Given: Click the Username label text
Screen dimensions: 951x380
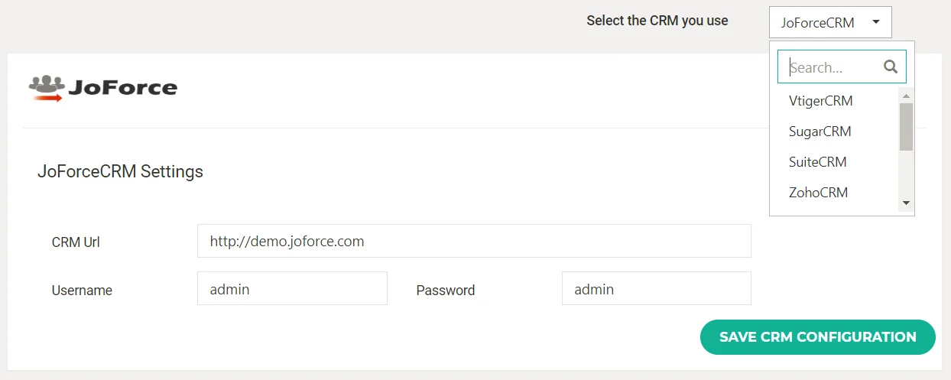Looking at the screenshot, I should tap(82, 291).
